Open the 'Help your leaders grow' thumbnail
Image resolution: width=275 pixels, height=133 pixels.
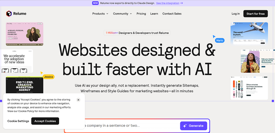258,61
